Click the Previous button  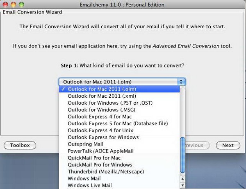click(197, 145)
